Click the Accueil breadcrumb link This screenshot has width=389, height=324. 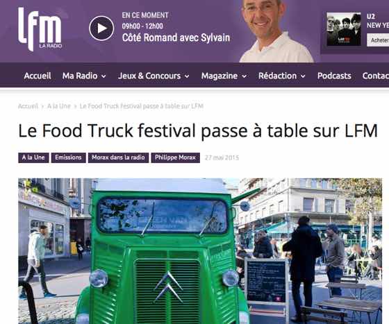[28, 106]
